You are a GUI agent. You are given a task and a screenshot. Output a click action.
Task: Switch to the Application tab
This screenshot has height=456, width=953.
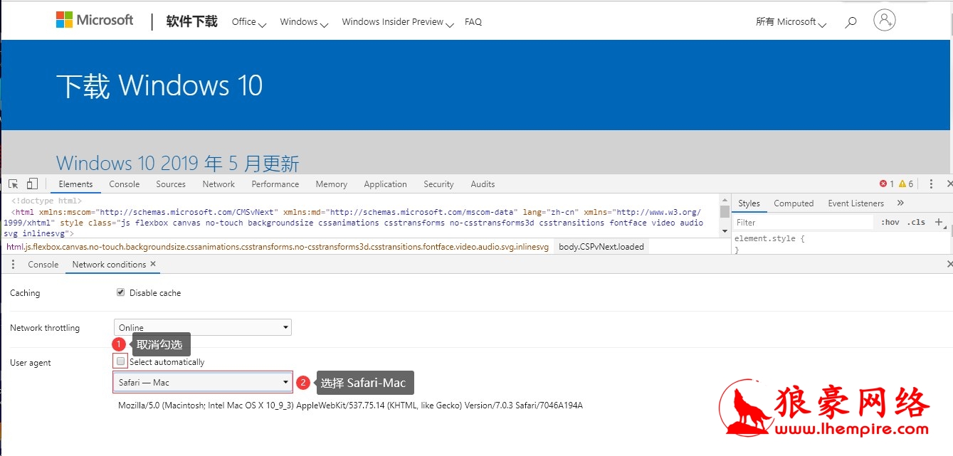point(385,184)
